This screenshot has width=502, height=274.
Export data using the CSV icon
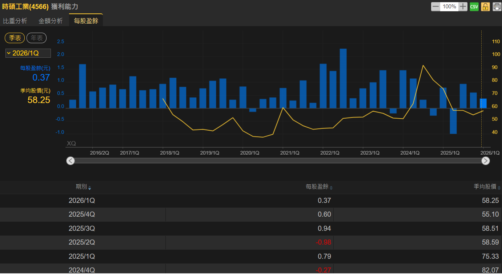point(474,7)
